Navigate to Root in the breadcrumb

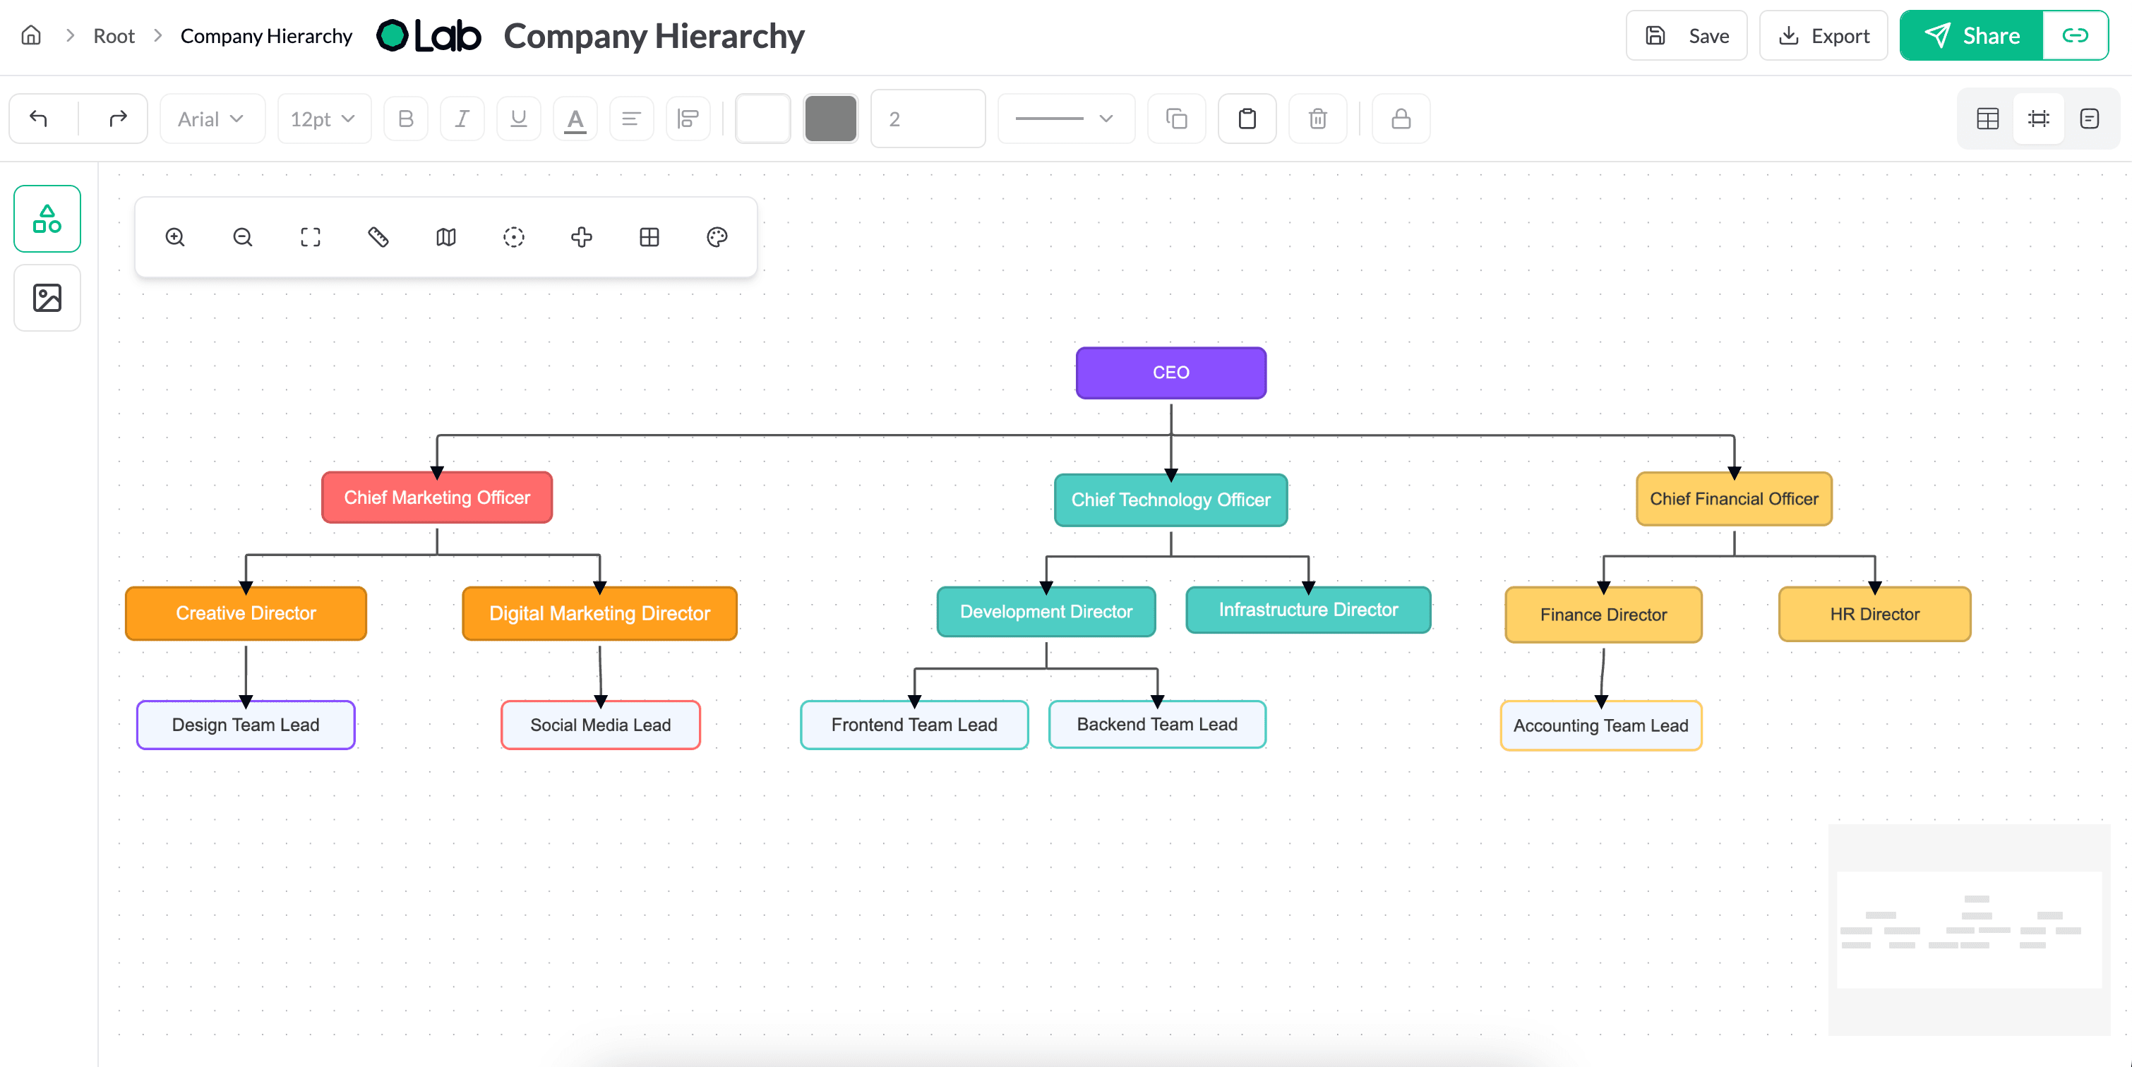point(114,35)
